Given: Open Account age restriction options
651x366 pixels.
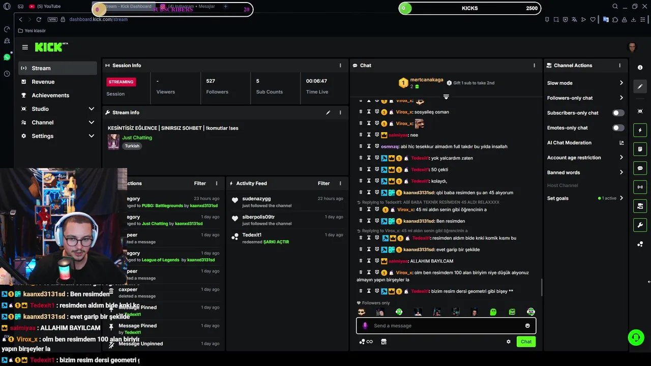Looking at the screenshot, I should tap(585, 158).
